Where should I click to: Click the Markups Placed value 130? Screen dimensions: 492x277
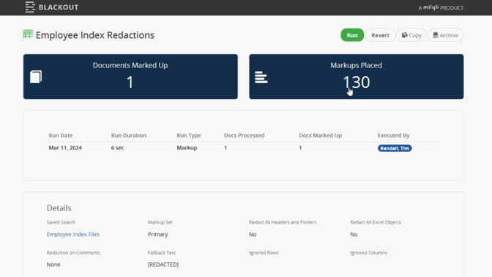click(357, 82)
